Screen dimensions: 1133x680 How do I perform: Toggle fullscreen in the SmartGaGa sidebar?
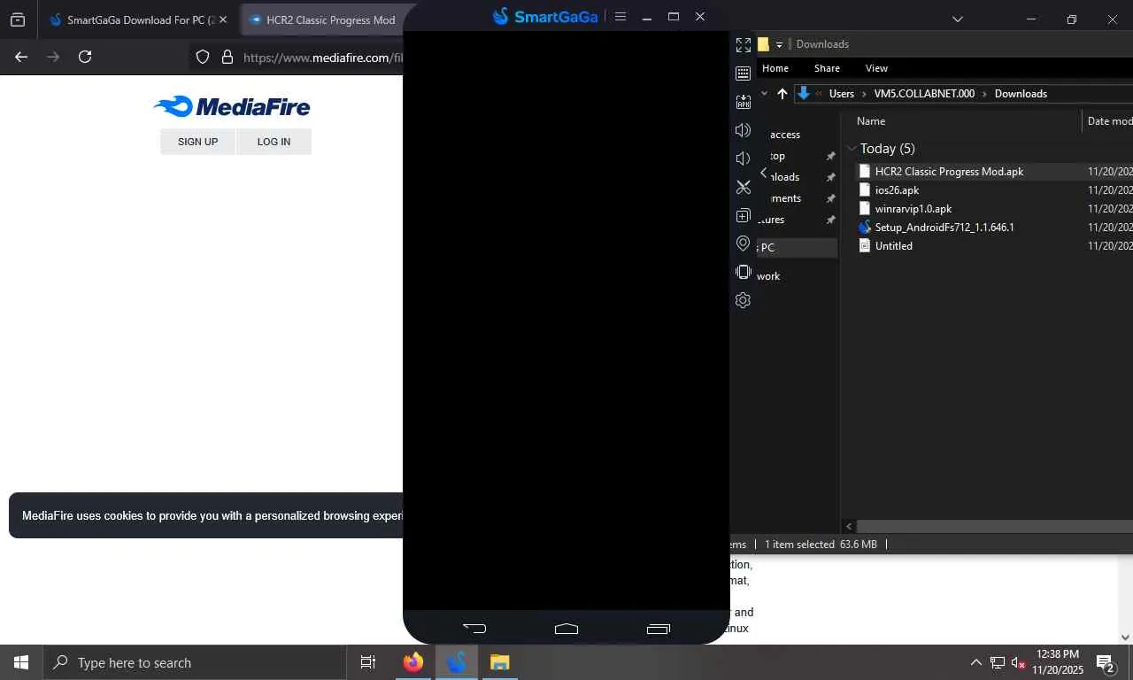click(744, 44)
